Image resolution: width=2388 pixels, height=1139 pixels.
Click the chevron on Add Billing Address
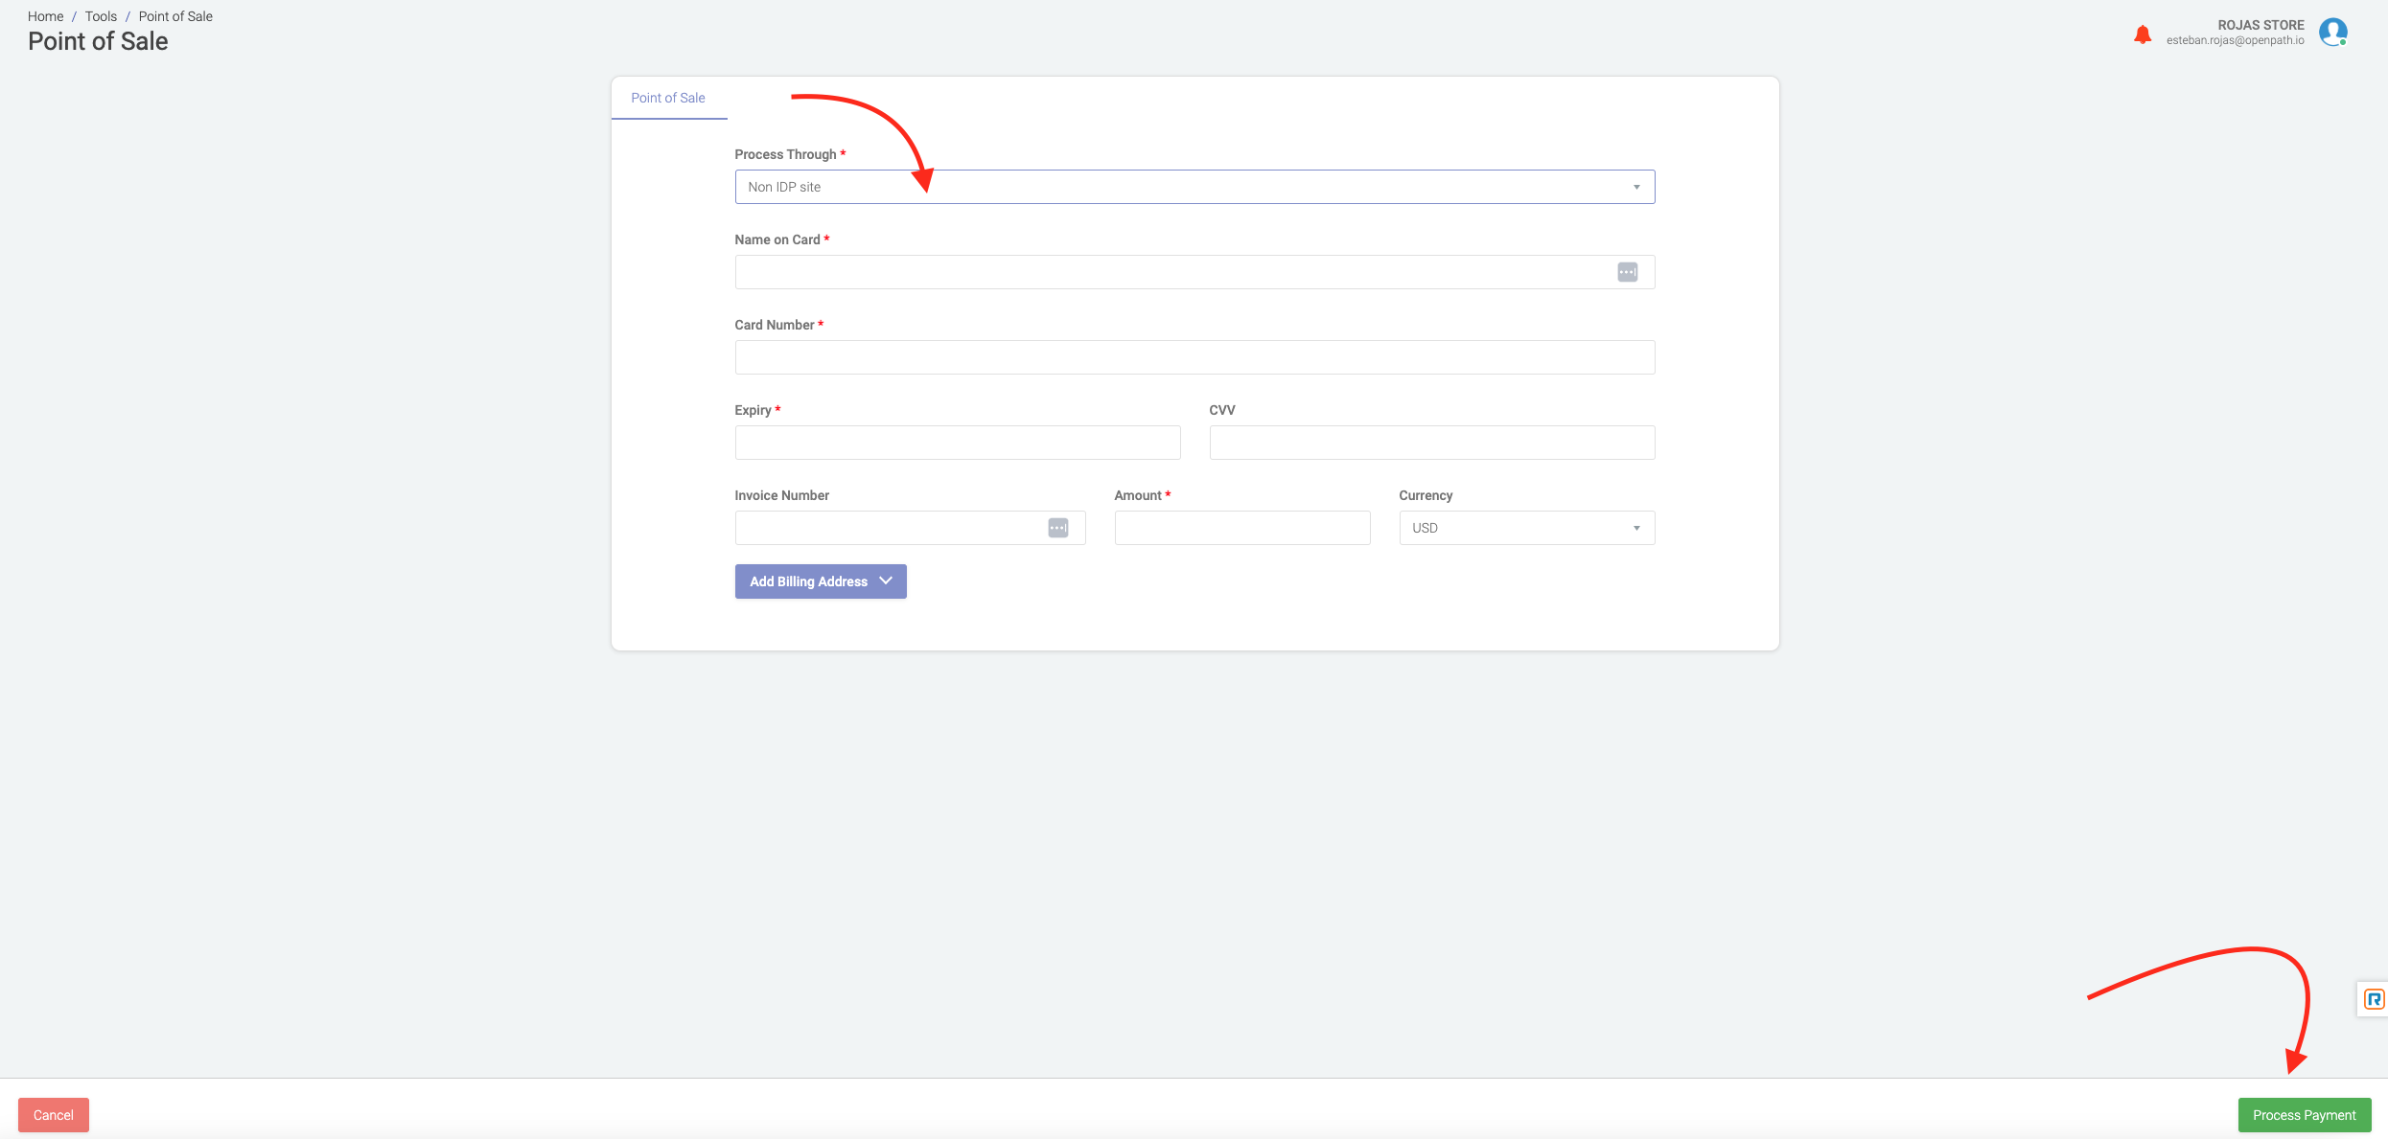coord(886,581)
